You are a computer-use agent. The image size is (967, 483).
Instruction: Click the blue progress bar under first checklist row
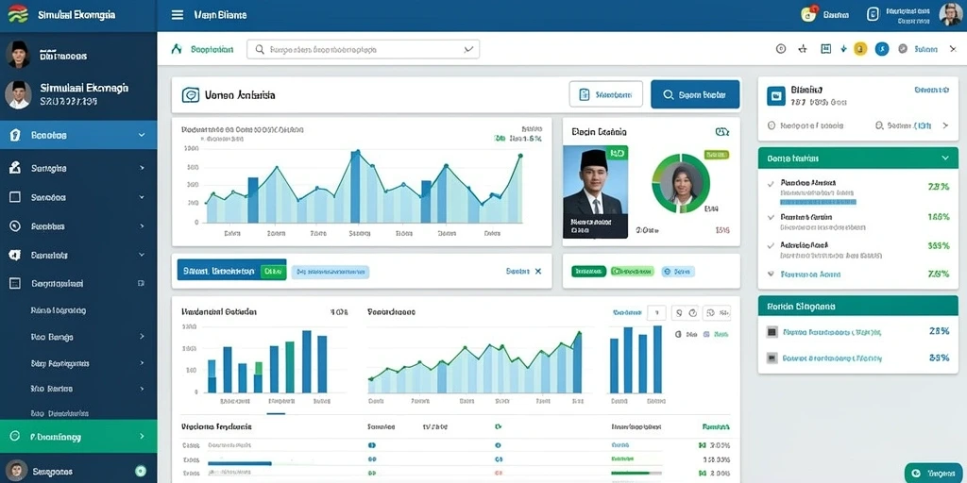pyautogui.click(x=818, y=202)
